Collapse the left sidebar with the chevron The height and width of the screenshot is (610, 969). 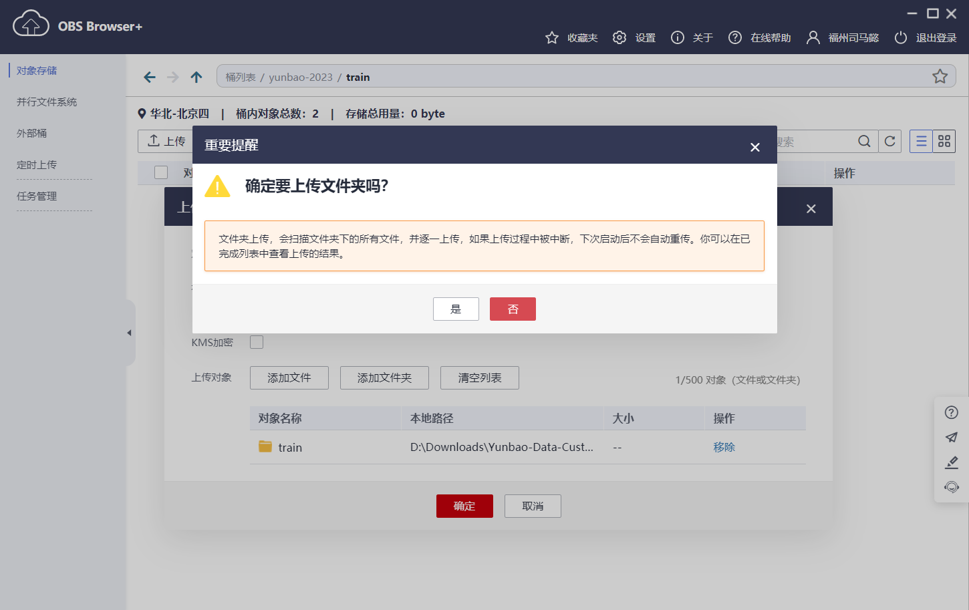[x=128, y=332]
